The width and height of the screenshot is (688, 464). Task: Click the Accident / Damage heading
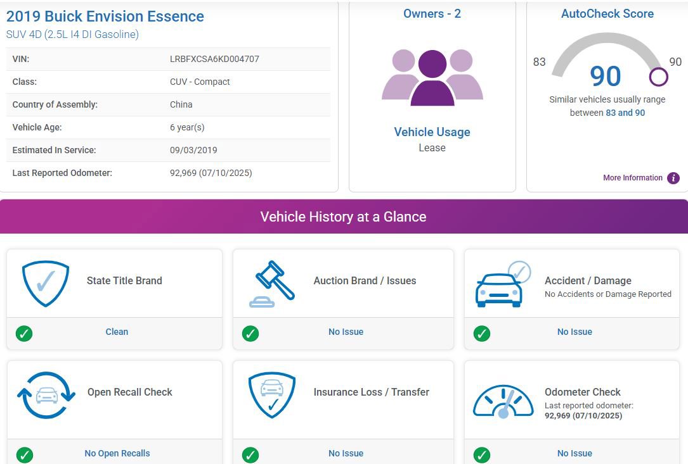click(x=588, y=280)
